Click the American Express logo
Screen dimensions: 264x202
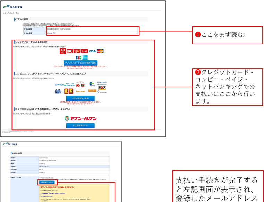coord(85,57)
